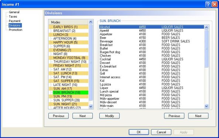
Task: Click the Cancel button
Action: pos(161,132)
